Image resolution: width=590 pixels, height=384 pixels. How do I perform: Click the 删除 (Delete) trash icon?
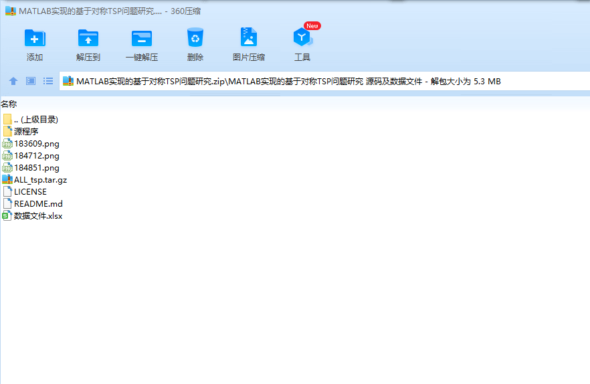click(195, 37)
